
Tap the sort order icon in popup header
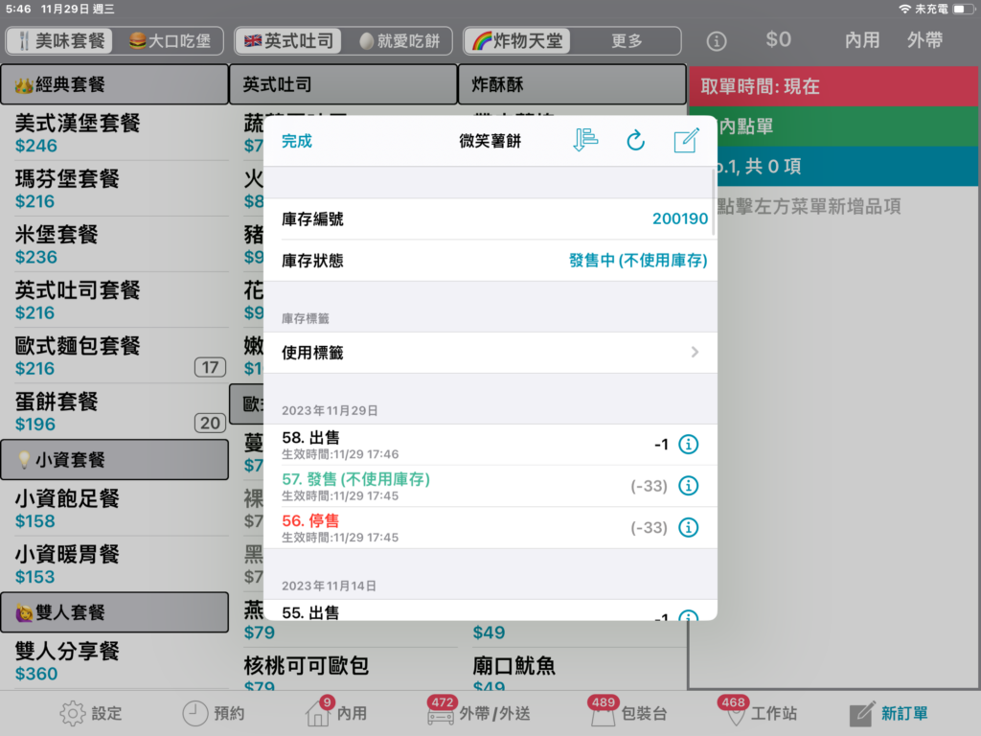(585, 140)
